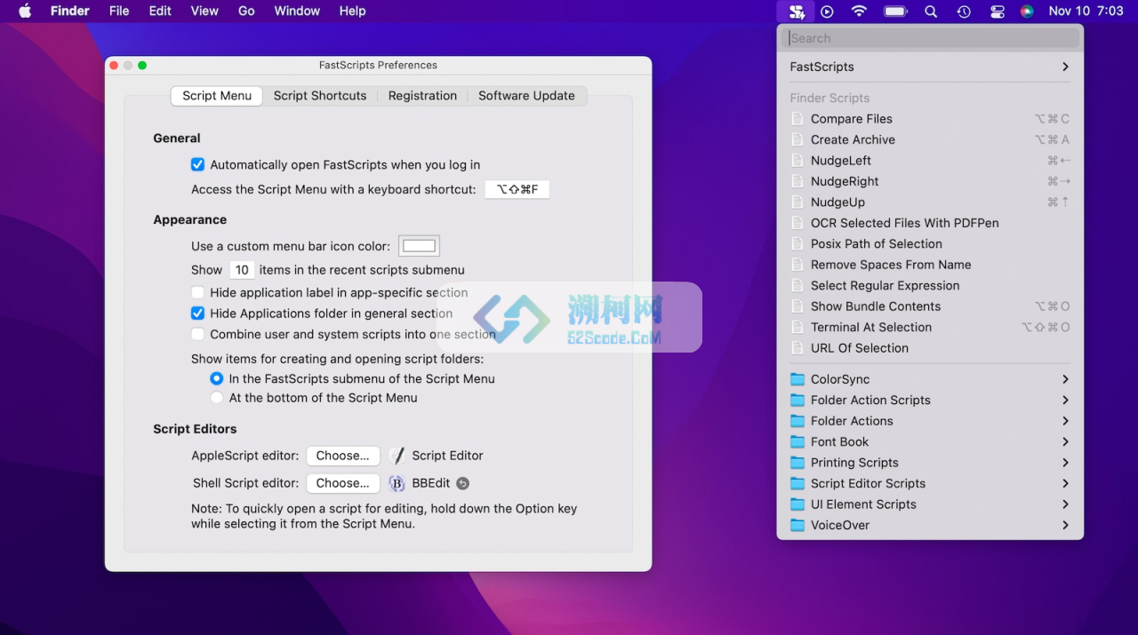Viewport: 1138px width, 635px height.
Task: Click Choose for AppleScript editor
Action: tap(343, 456)
